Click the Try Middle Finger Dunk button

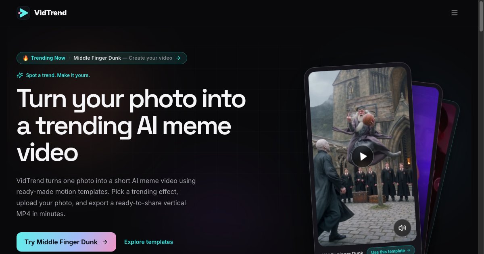click(x=66, y=242)
